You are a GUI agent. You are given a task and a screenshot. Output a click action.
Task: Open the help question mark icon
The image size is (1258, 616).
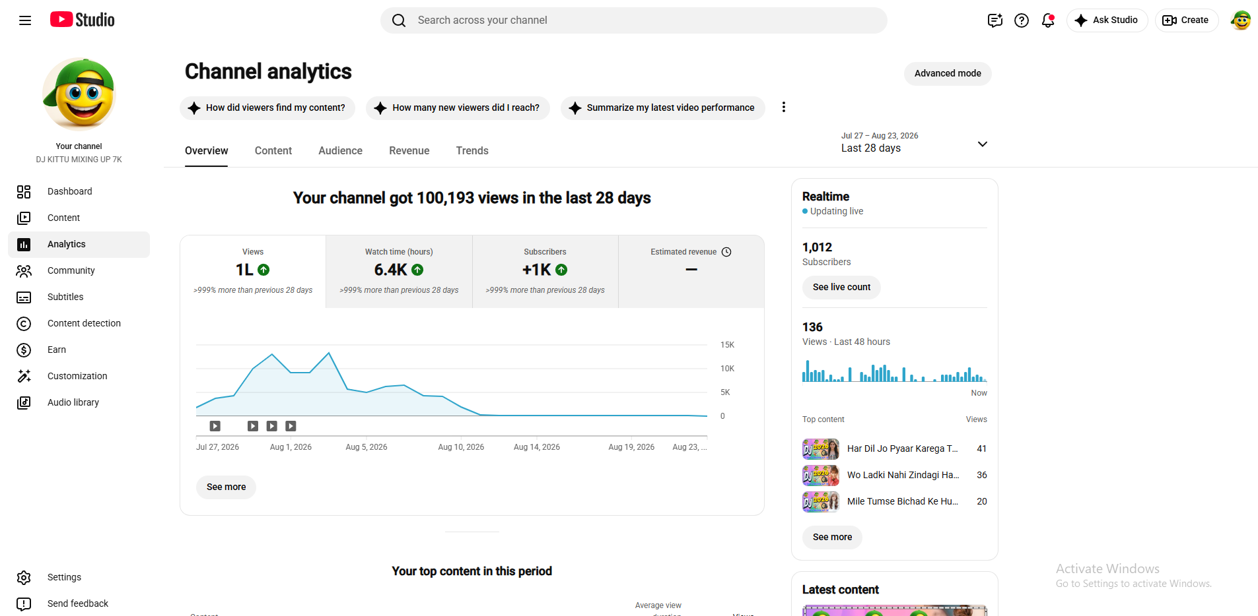pyautogui.click(x=1022, y=20)
